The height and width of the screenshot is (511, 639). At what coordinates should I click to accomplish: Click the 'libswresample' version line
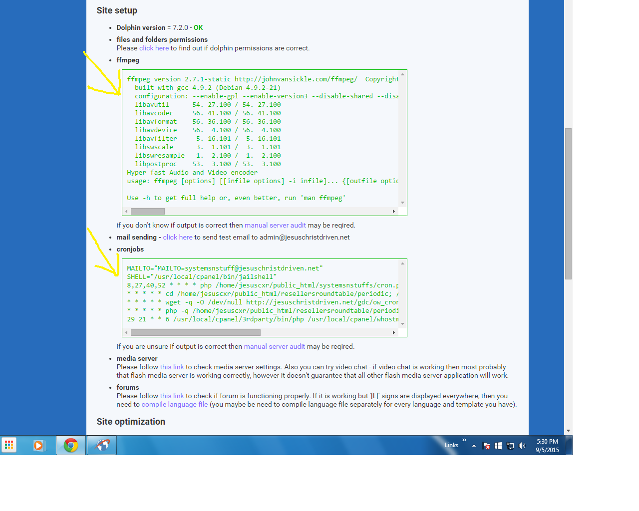point(208,155)
